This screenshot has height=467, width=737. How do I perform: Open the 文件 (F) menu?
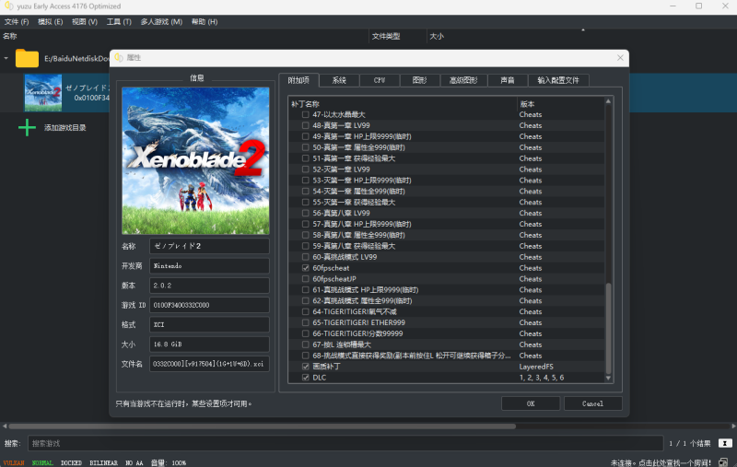(x=17, y=21)
